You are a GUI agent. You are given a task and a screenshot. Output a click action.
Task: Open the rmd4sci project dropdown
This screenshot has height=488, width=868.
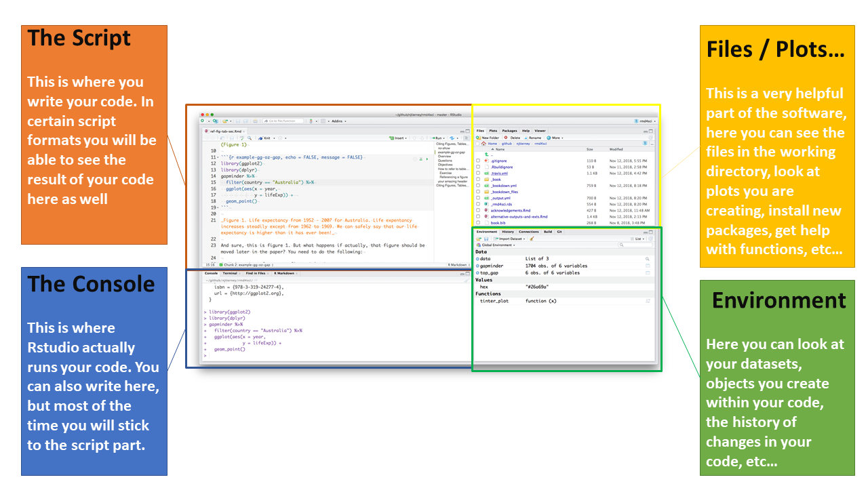tap(646, 121)
